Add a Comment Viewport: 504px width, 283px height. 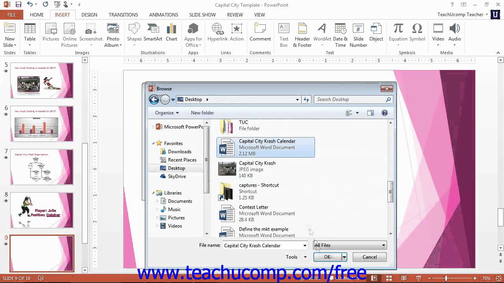tap(260, 32)
